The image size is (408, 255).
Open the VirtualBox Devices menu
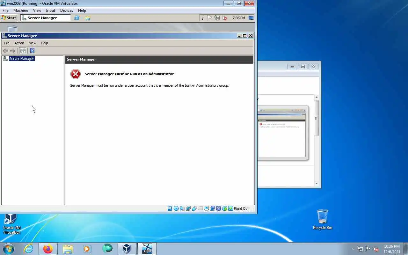67,11
